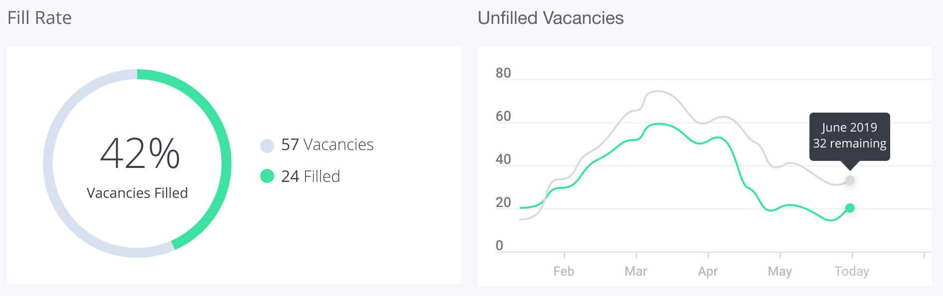The width and height of the screenshot is (943, 296).
Task: Click the gray data point on line chart
Action: (850, 180)
